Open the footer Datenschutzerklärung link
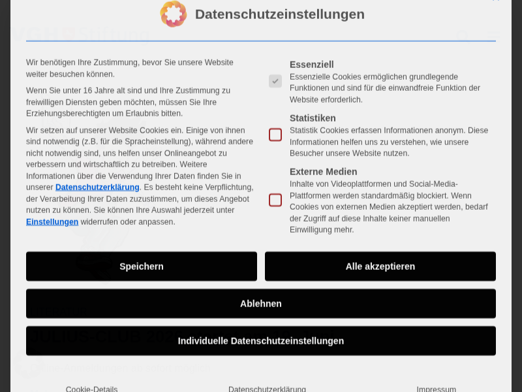This screenshot has height=392, width=522. coord(267,389)
